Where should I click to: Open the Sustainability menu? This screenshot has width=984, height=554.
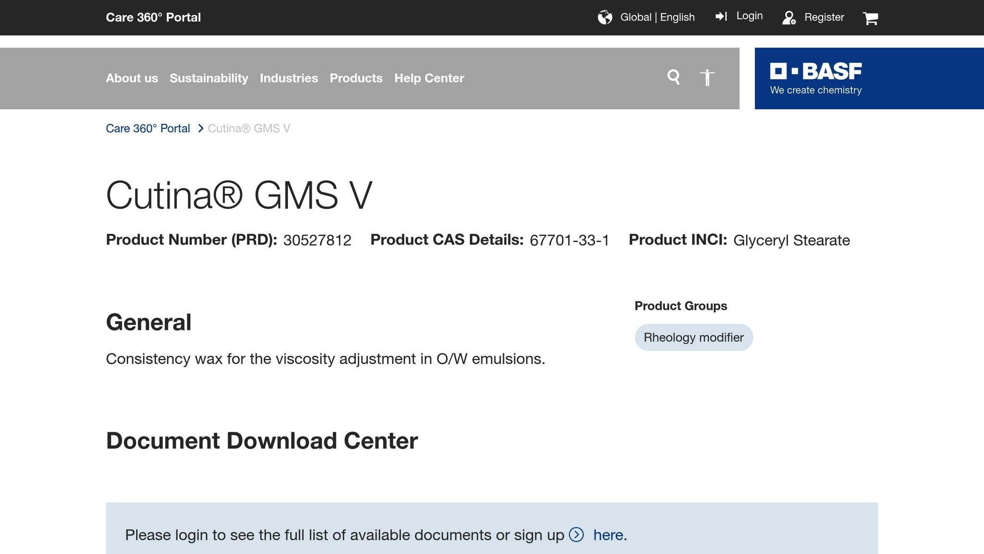[209, 78]
